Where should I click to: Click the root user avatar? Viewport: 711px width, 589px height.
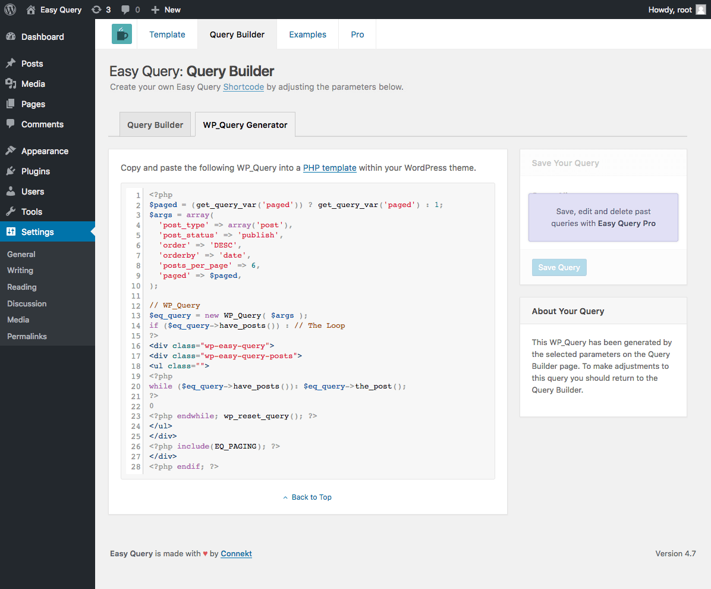point(700,10)
